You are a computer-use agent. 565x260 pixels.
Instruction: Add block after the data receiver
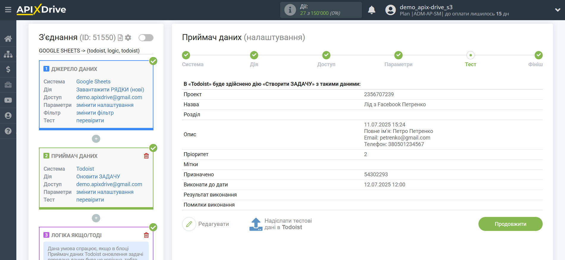[96, 218]
